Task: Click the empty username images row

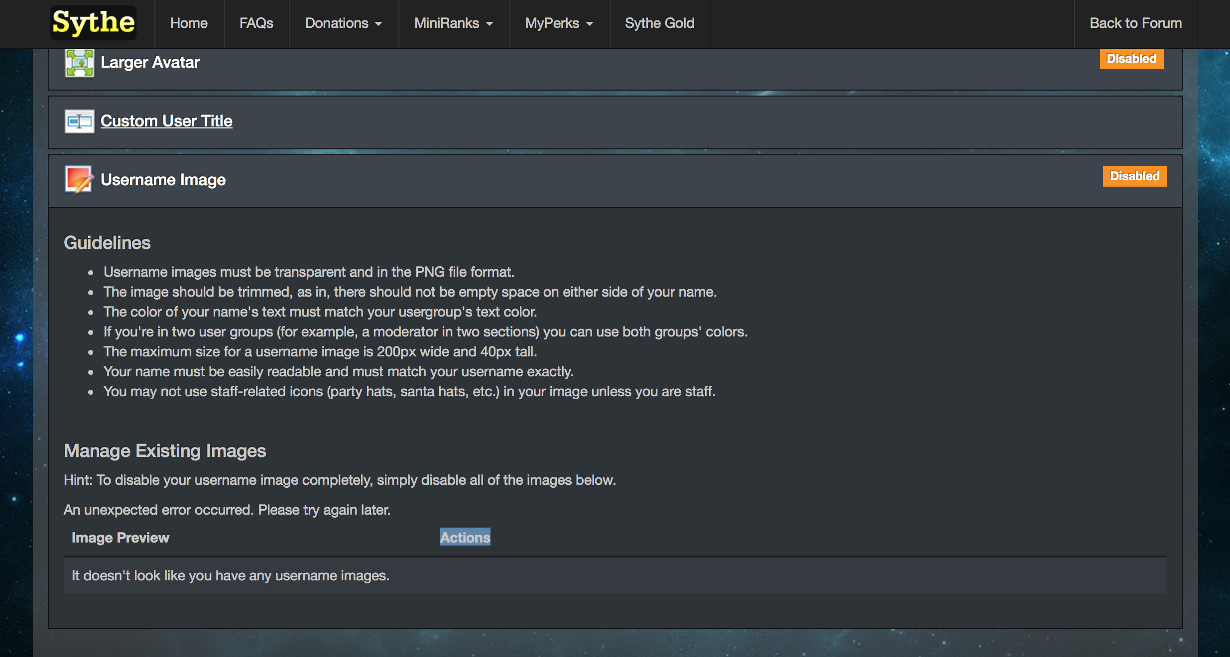Action: (231, 575)
